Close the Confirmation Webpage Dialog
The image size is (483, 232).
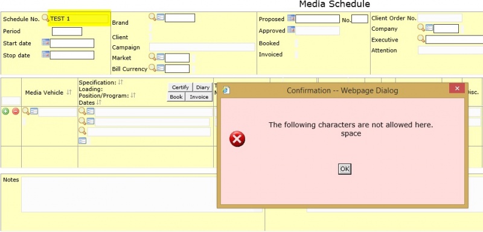457,89
